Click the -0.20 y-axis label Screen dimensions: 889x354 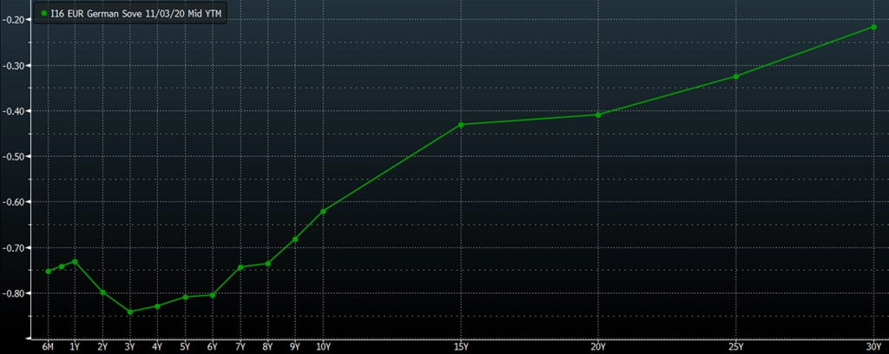(x=12, y=20)
